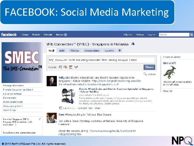This screenshot has width=194, height=146.
Task: Click Create an Advert
Action: point(172,57)
